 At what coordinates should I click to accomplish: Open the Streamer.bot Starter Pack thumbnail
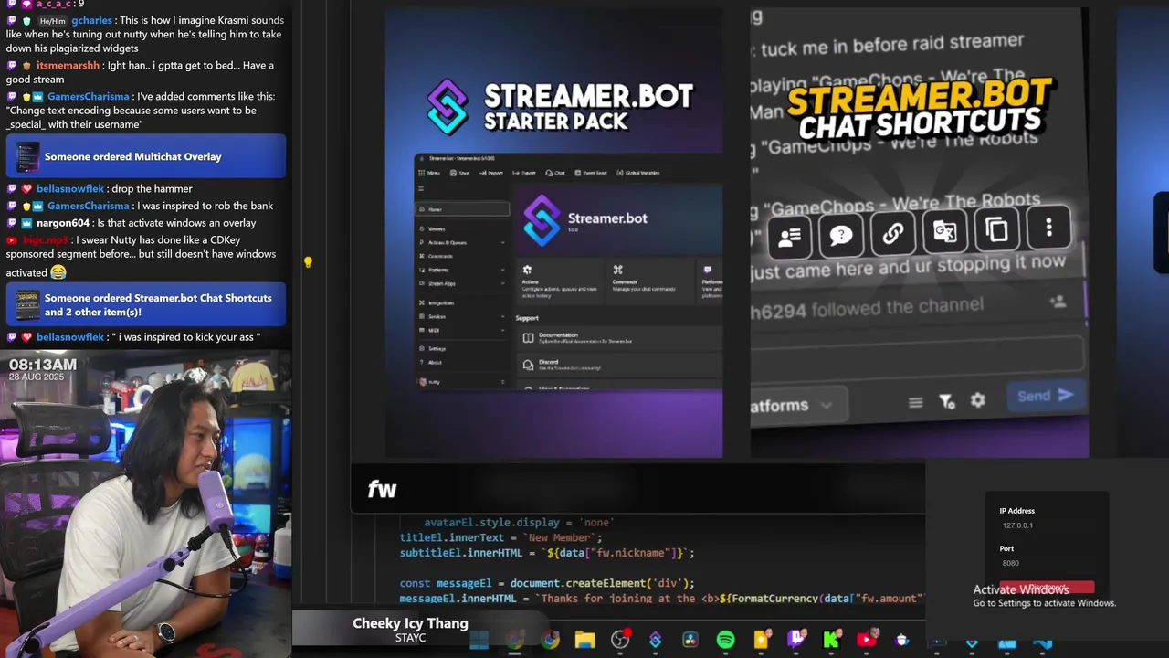554,233
